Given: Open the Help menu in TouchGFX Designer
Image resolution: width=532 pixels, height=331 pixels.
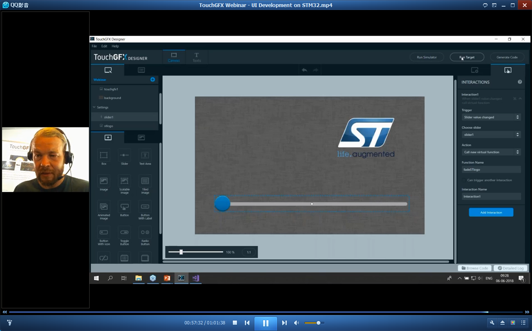Looking at the screenshot, I should (x=115, y=46).
